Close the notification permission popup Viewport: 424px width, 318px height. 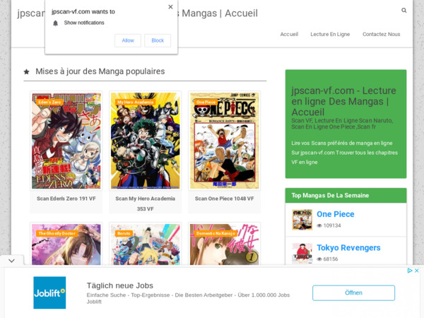tap(170, 7)
